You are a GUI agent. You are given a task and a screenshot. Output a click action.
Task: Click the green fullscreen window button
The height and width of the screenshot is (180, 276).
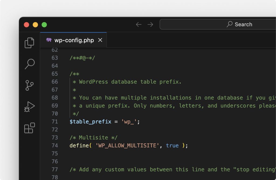click(x=44, y=24)
